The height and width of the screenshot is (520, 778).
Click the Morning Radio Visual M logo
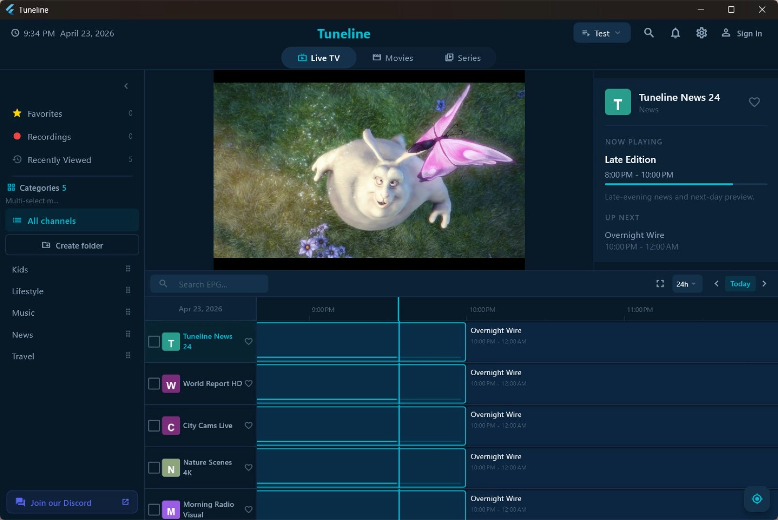pyautogui.click(x=171, y=509)
